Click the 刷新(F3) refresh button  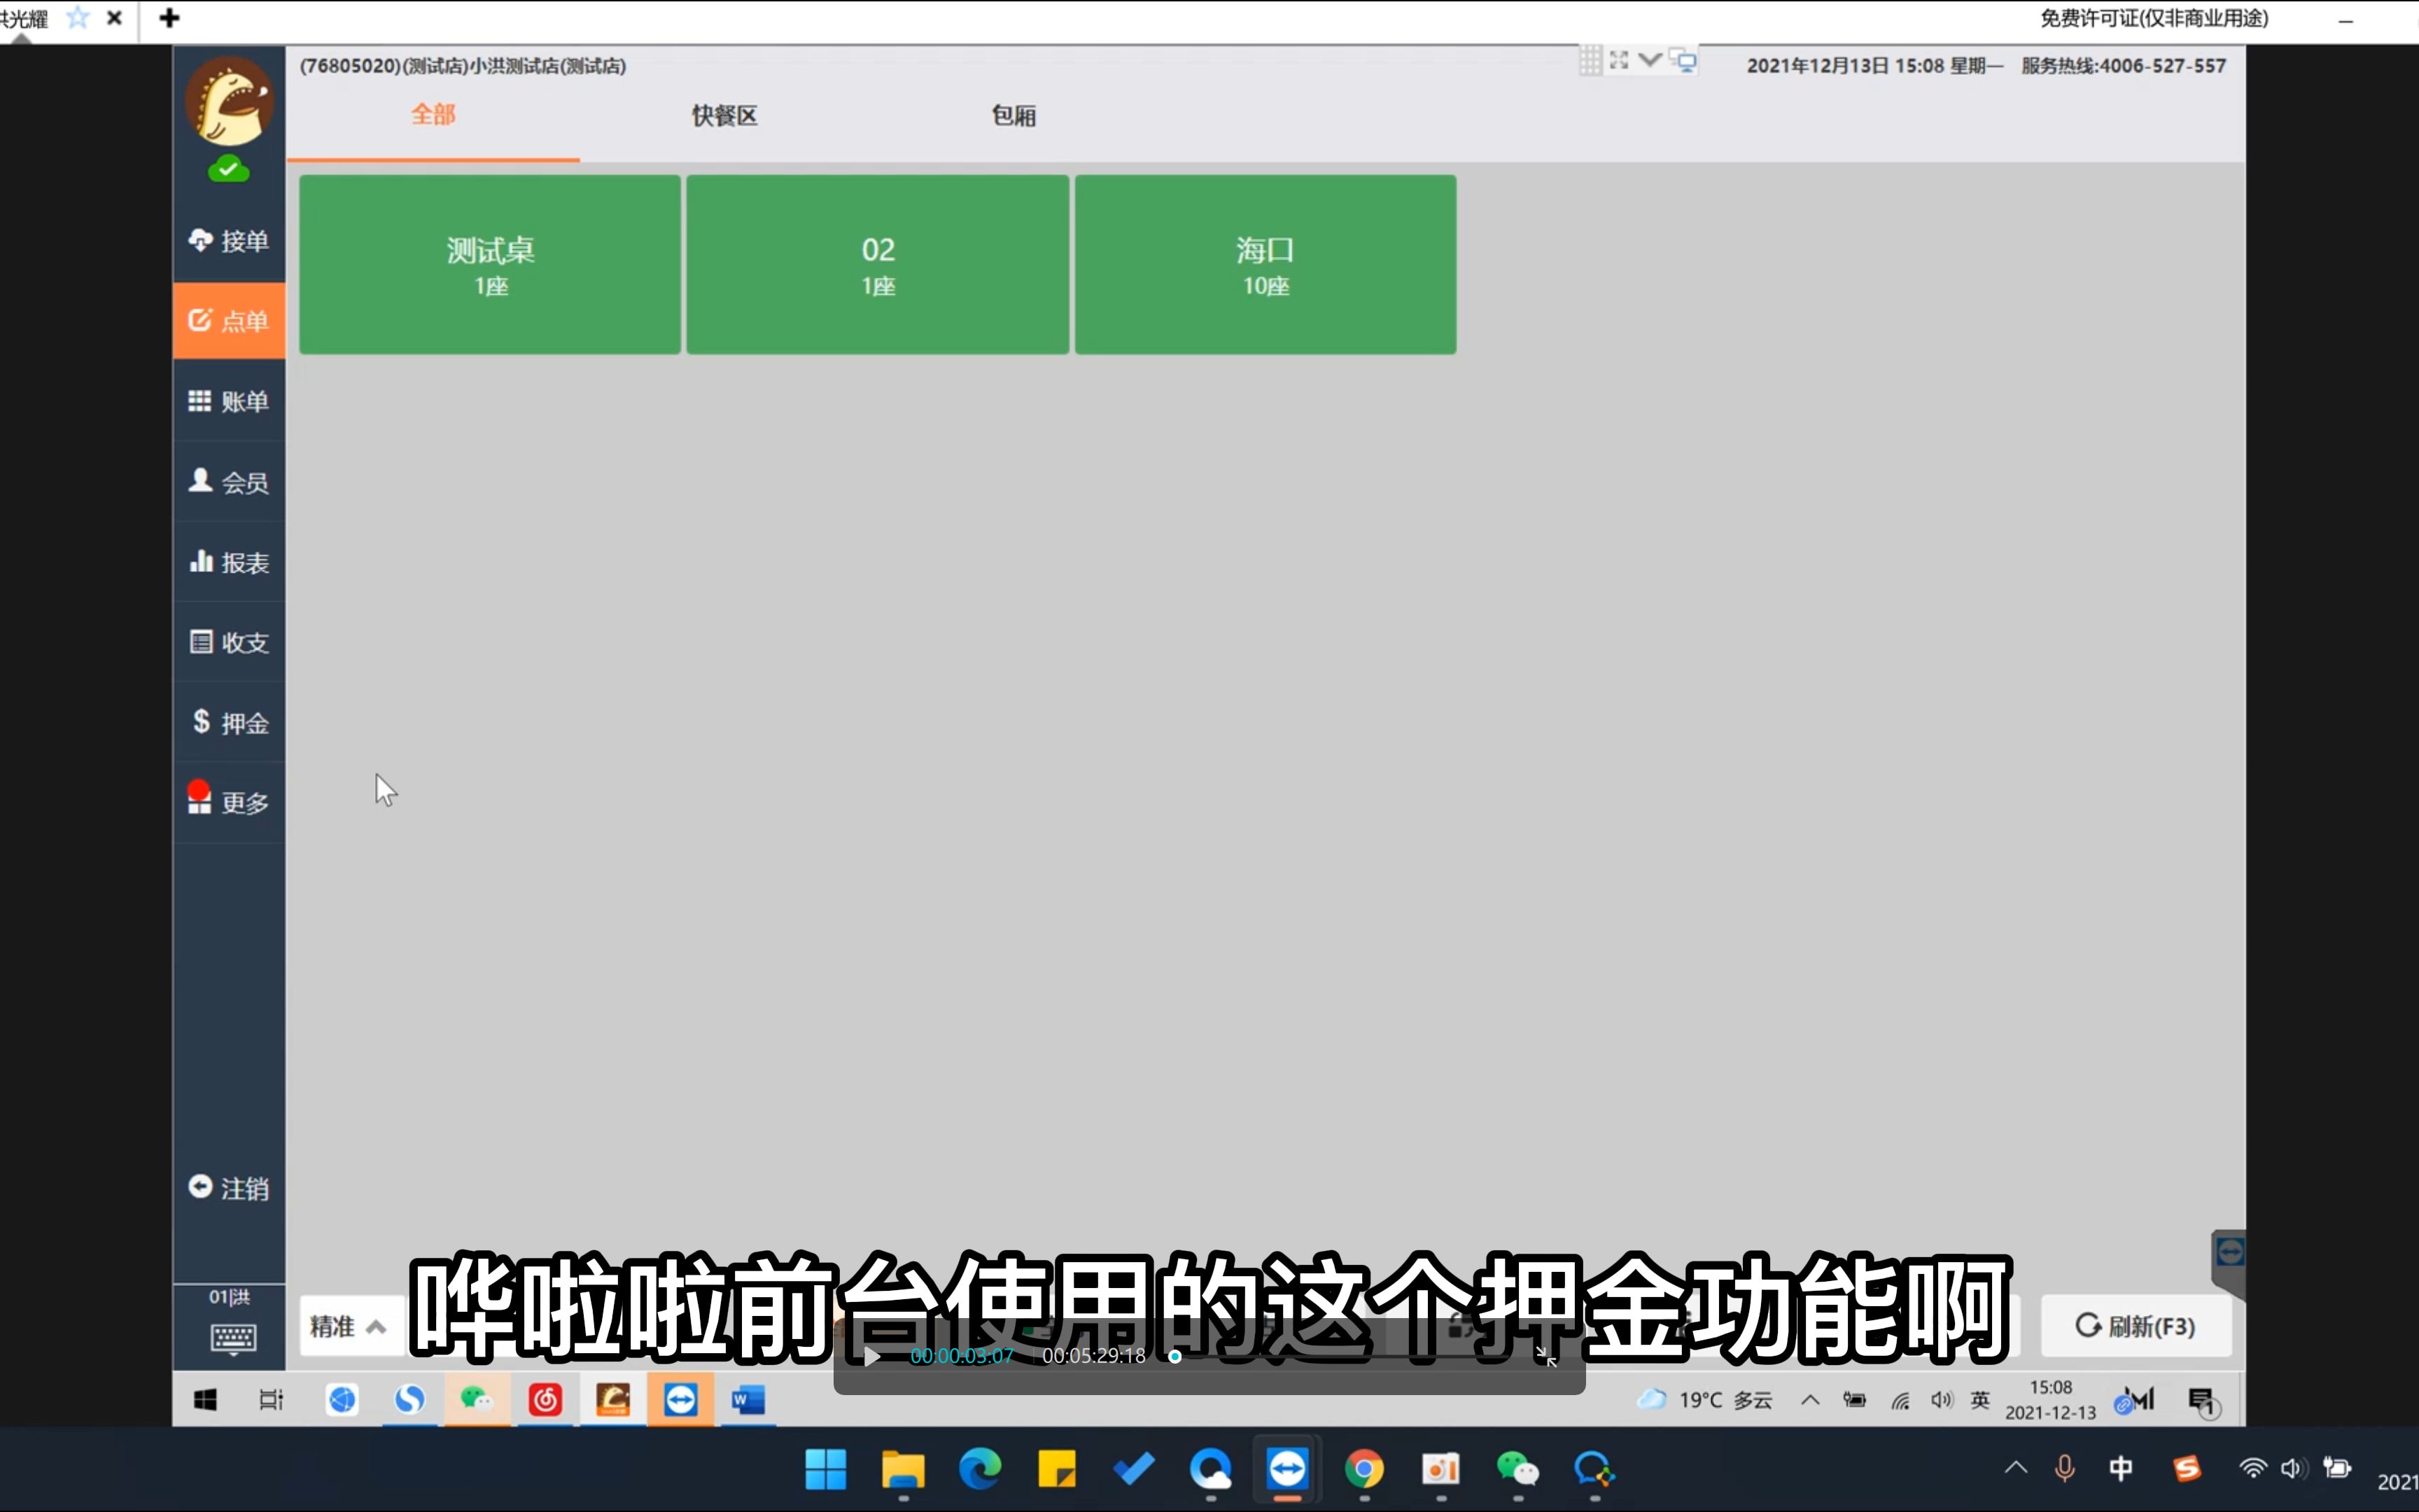pyautogui.click(x=2135, y=1325)
